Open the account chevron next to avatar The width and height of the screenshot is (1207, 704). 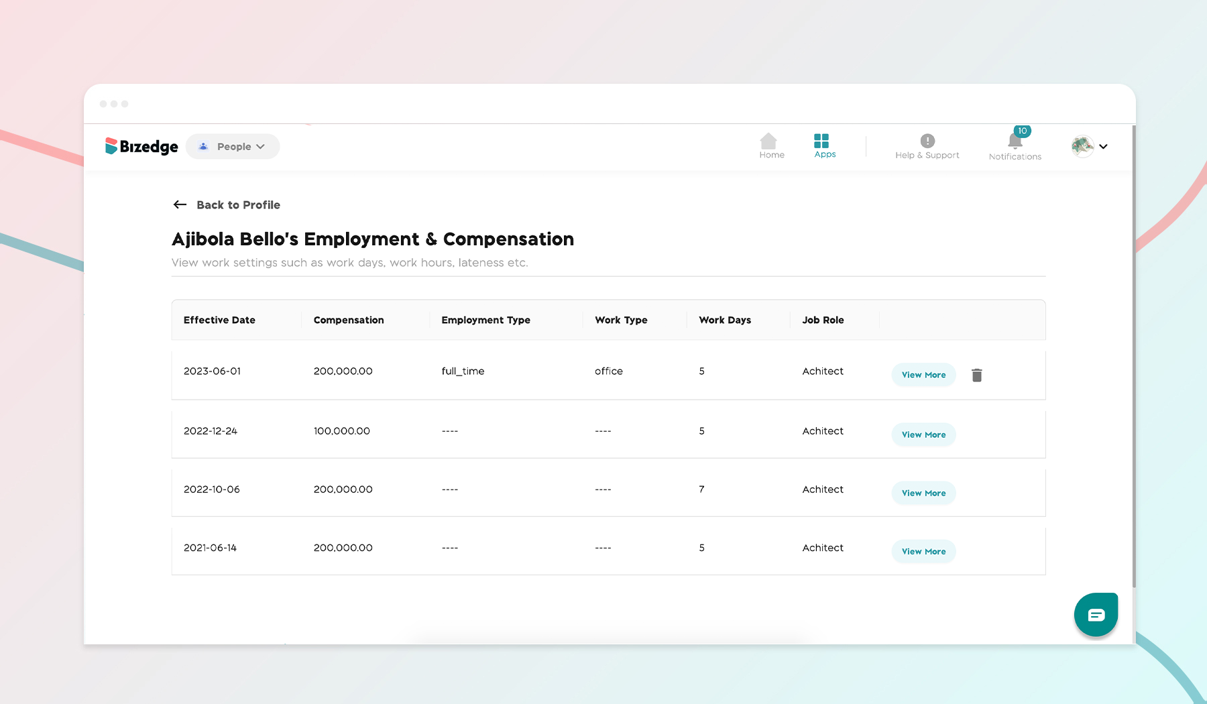1104,146
